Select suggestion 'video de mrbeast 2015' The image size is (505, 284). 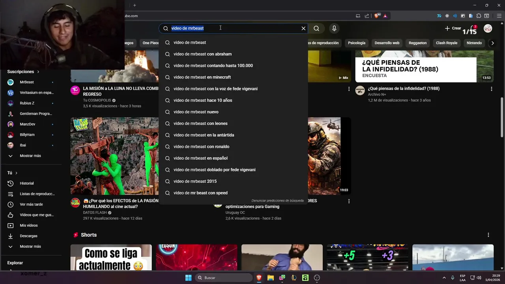click(233, 181)
